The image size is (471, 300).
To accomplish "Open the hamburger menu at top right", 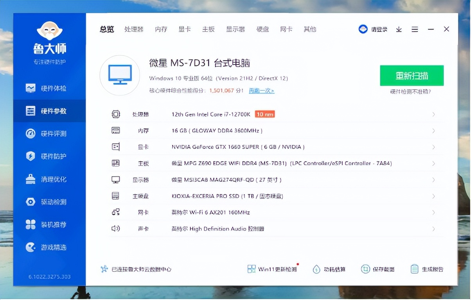I will click(415, 29).
